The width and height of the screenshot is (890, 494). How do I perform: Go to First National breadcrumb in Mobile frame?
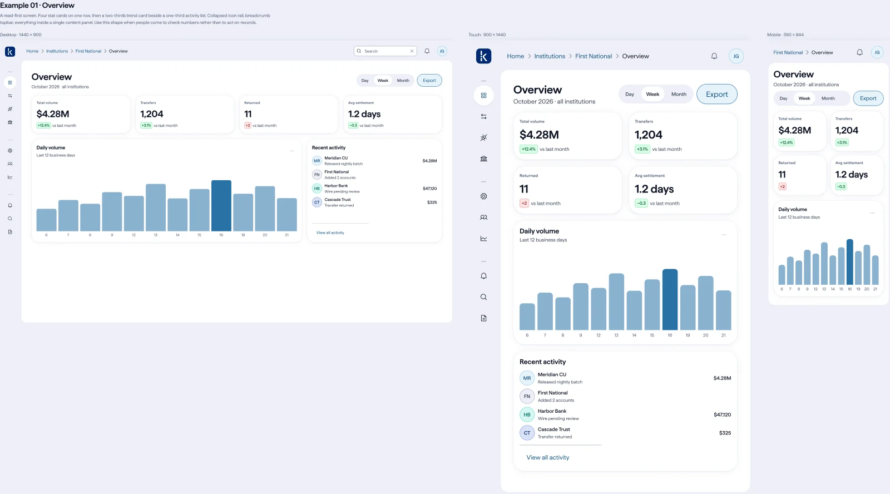(788, 53)
